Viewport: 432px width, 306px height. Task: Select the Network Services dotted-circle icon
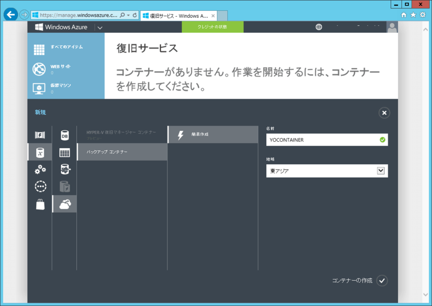click(40, 186)
